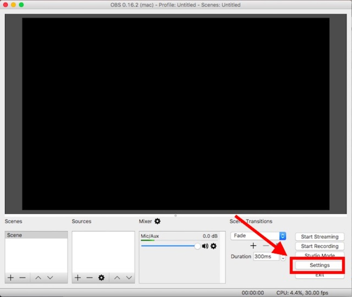The width and height of the screenshot is (352, 297).
Task: Click the Mic/Aux volume slider handle
Action: click(197, 246)
